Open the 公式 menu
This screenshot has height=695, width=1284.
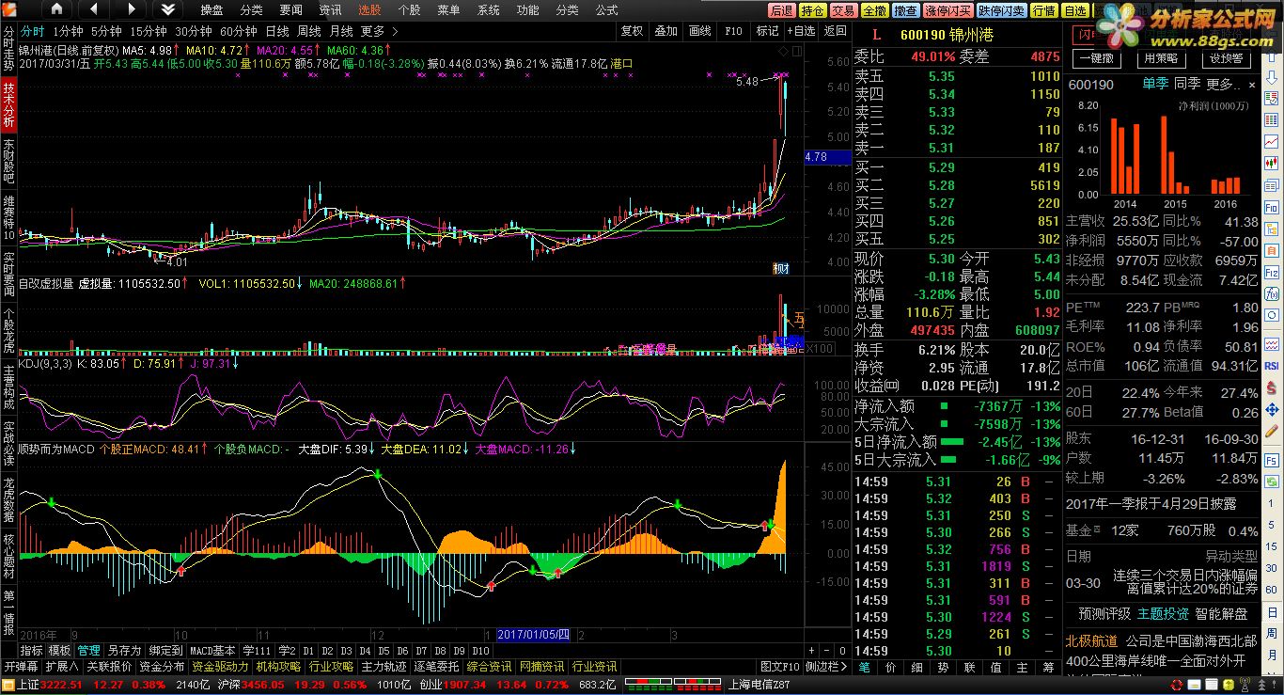tap(607, 9)
